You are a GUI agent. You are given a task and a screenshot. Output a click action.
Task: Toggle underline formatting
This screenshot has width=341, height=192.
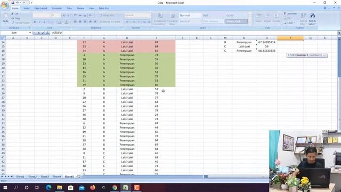(x=45, y=22)
